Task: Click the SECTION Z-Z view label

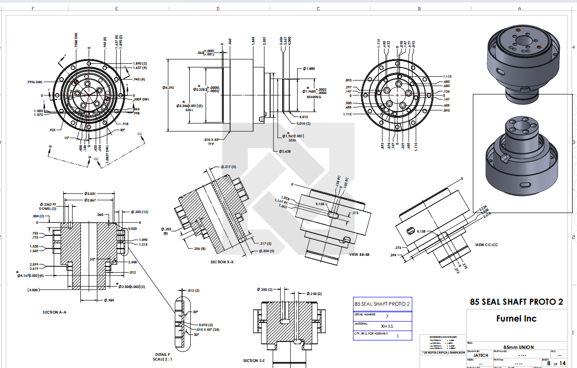Action: tap(254, 361)
